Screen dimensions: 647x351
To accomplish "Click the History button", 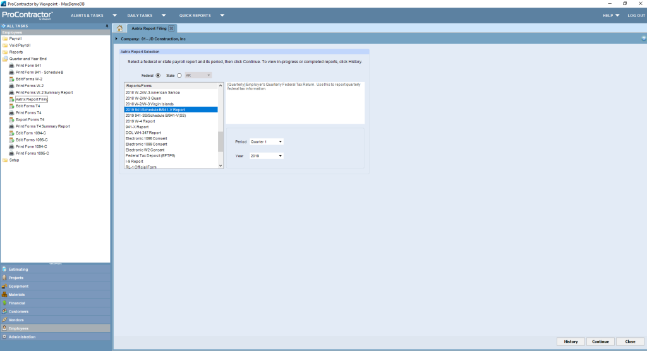I will tap(571, 342).
